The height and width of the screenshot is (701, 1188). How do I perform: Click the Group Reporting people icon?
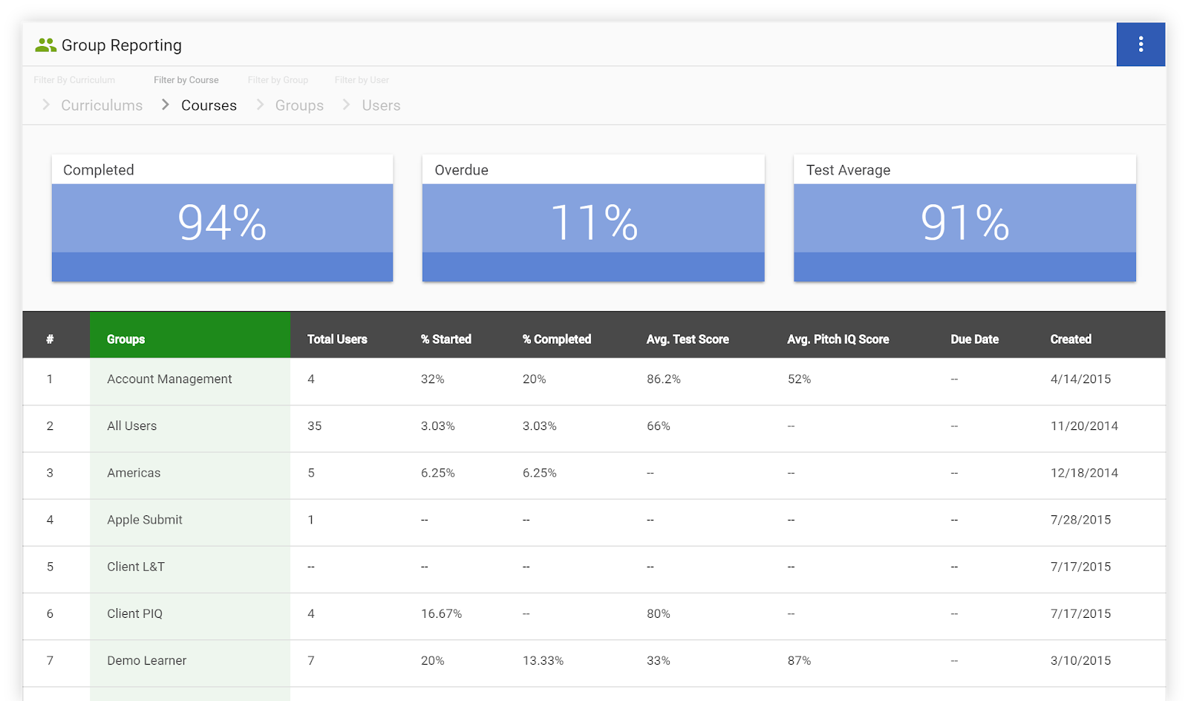pos(45,45)
